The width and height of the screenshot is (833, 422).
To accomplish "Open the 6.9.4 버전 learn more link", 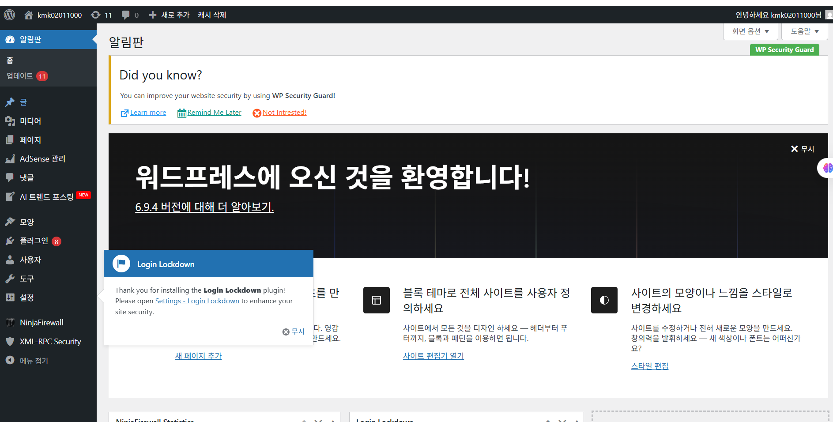I will coord(204,207).
